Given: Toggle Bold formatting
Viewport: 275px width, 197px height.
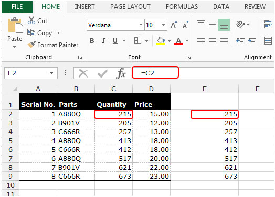Looking at the screenshot, I should (x=92, y=41).
